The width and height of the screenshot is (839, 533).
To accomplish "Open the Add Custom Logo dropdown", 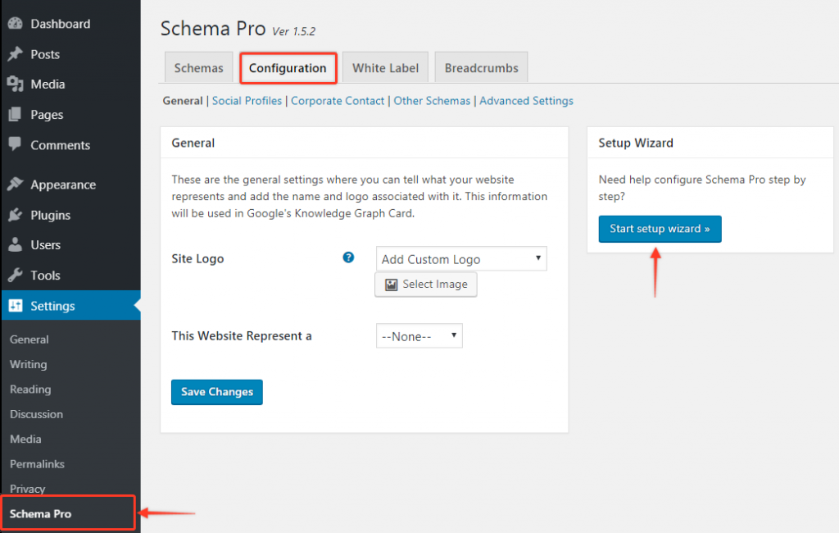I will (x=460, y=258).
